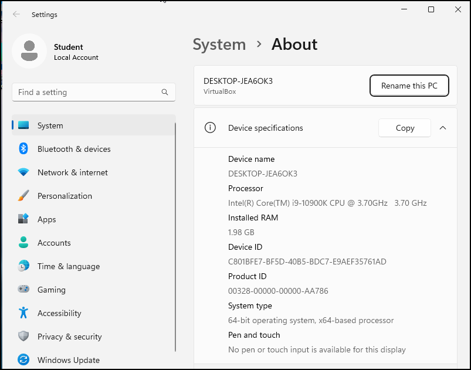This screenshot has width=471, height=370.
Task: Open the System settings category
Action: [93, 125]
